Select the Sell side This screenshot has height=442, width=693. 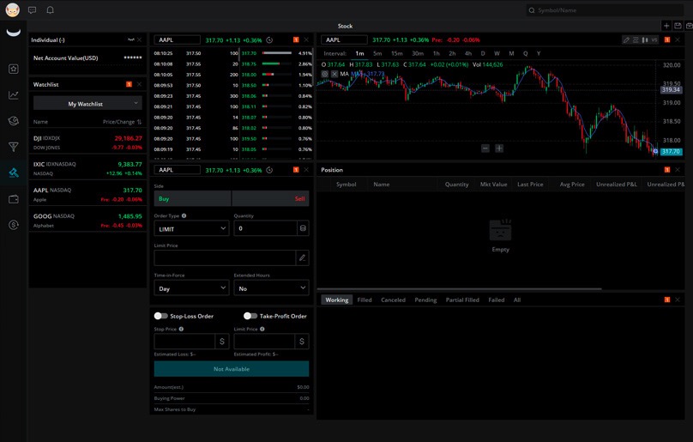pyautogui.click(x=270, y=198)
